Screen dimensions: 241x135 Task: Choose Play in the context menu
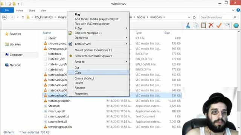(x=78, y=14)
